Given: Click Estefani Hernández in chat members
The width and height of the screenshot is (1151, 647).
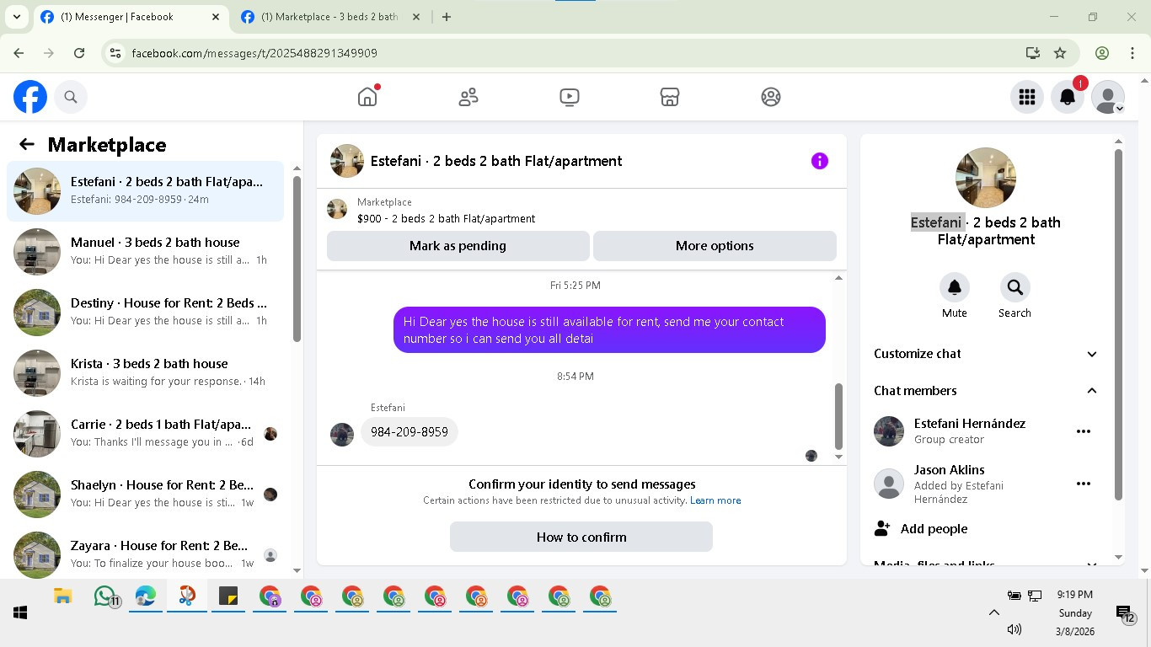Looking at the screenshot, I should (970, 424).
